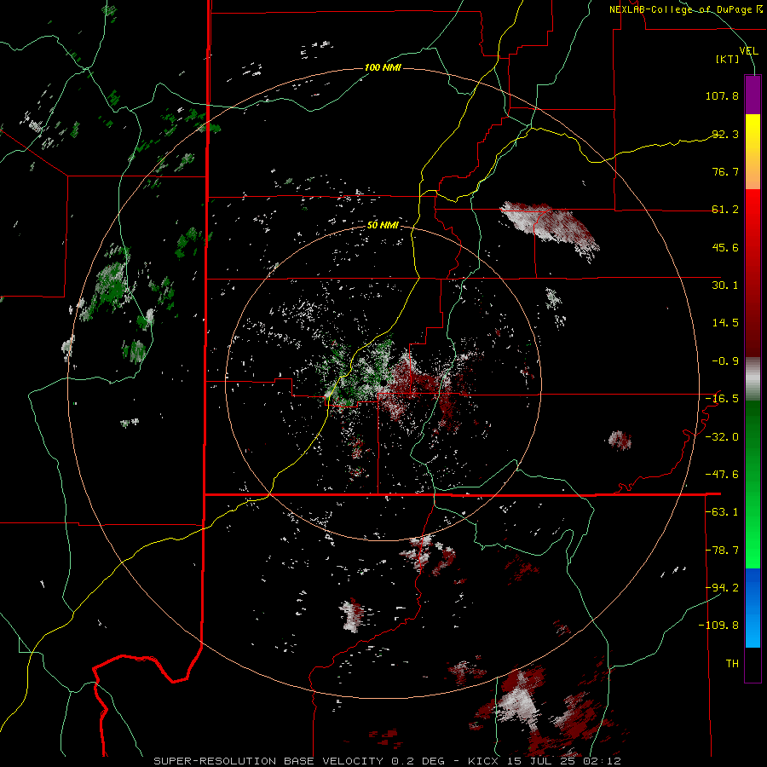Click the 61.2 velocity scale value

725,210
